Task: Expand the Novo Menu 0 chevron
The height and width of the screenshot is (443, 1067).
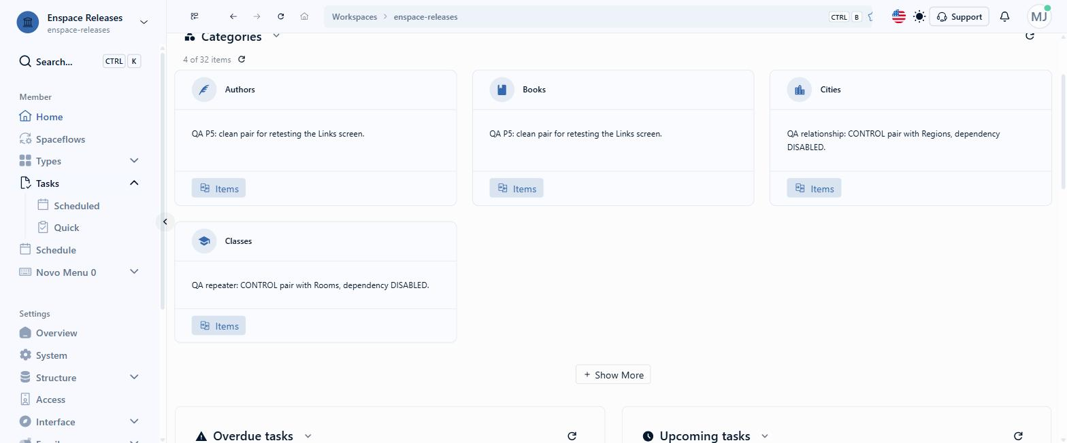Action: (x=134, y=272)
